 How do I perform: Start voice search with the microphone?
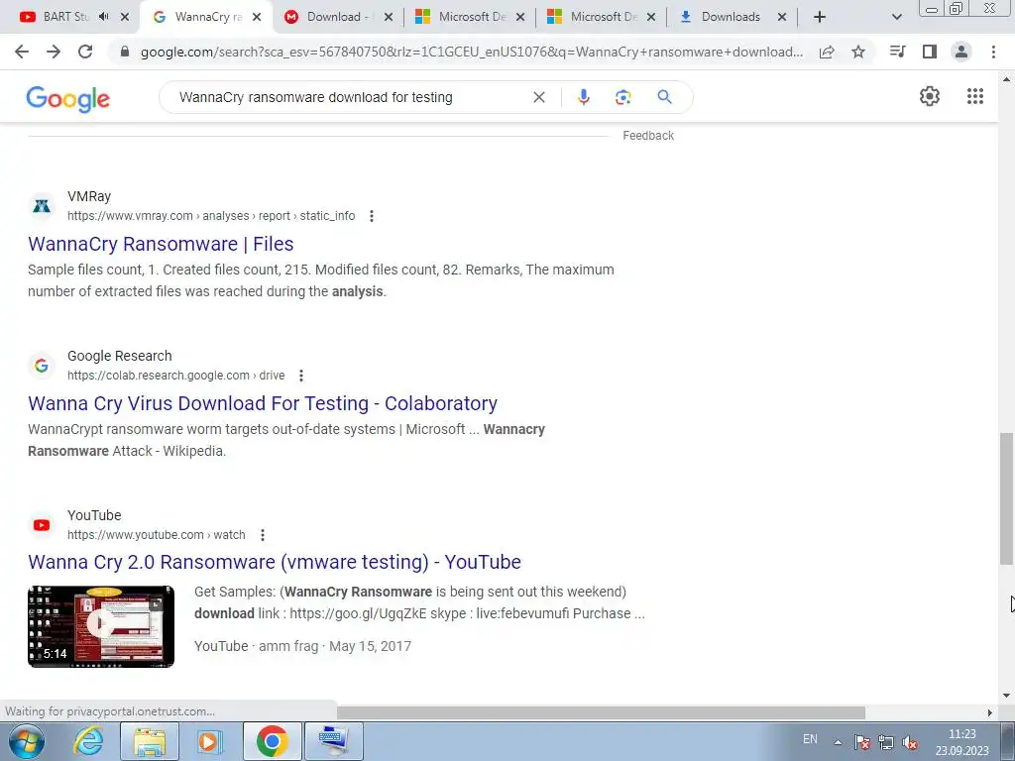[x=583, y=97]
